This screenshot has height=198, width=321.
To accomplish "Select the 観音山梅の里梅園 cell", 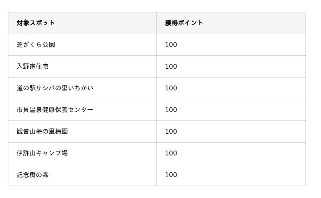I will [x=82, y=131].
